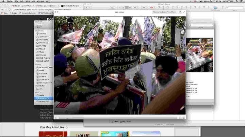Open the Google bookmark in bookmarks bar

tap(13, 13)
